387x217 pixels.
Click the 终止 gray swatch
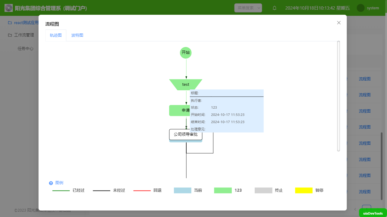click(263, 190)
